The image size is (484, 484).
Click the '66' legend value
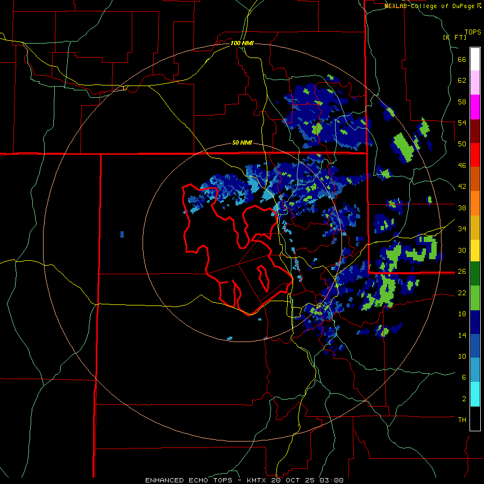pyautogui.click(x=462, y=60)
